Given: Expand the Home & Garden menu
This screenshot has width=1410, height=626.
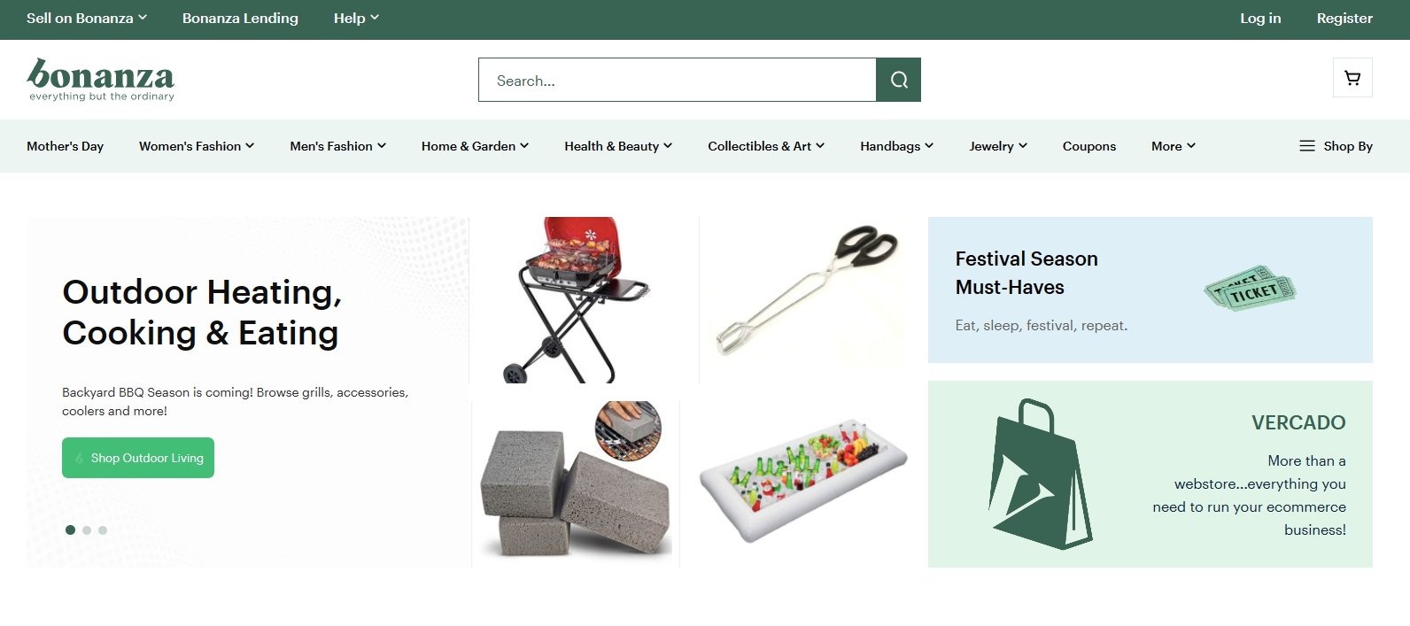Looking at the screenshot, I should [475, 146].
